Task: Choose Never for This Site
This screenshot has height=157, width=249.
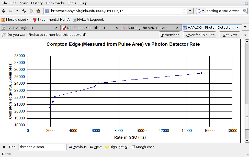Action: pyautogui.click(x=200, y=35)
